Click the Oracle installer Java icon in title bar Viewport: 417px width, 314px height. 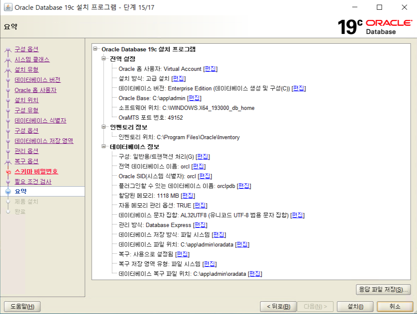8,7
